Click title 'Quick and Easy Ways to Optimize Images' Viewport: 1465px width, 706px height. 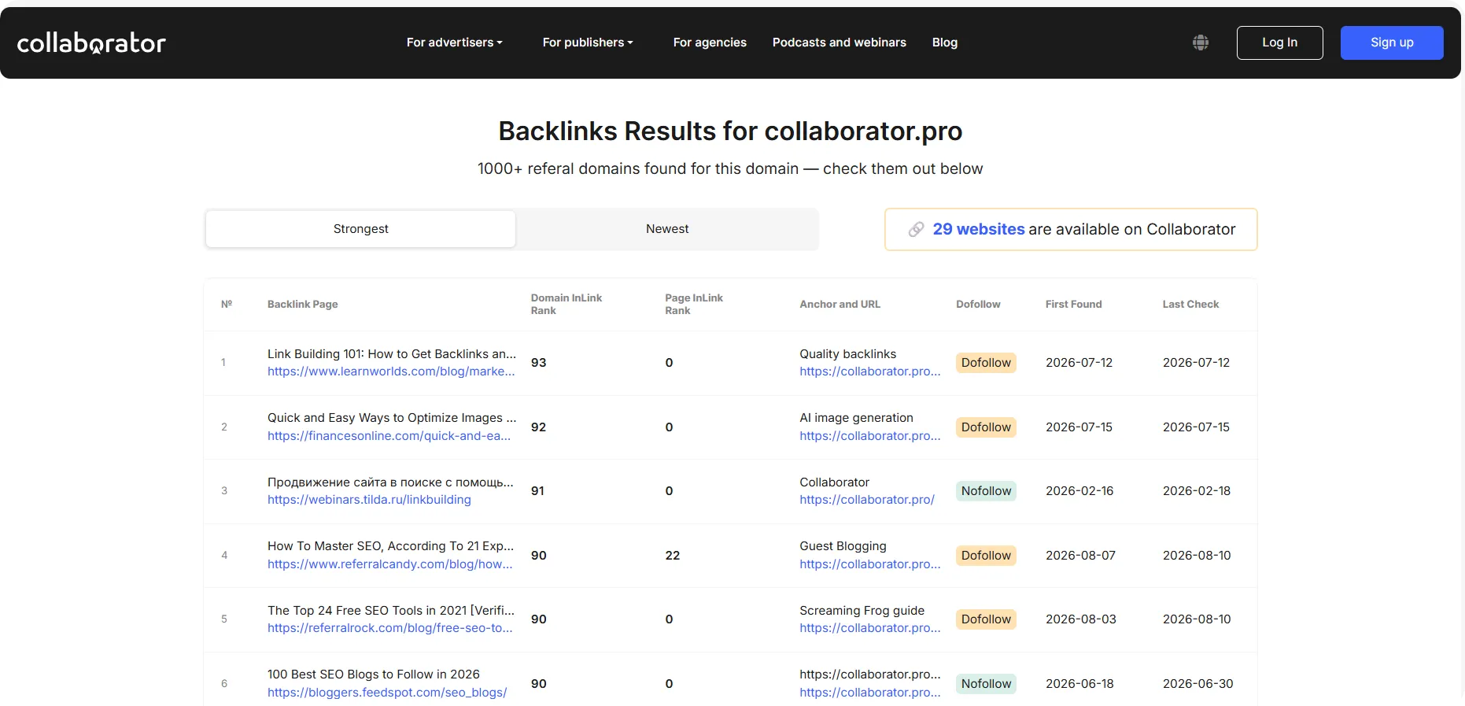392,418
